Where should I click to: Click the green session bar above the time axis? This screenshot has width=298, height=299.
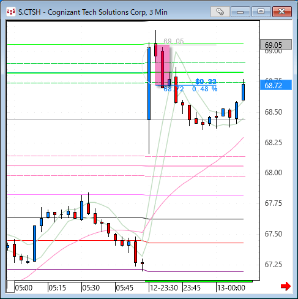[x=198, y=281]
